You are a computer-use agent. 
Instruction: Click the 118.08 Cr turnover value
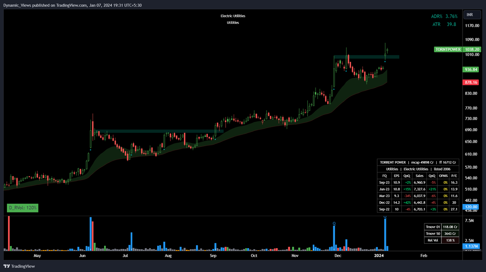click(450, 227)
